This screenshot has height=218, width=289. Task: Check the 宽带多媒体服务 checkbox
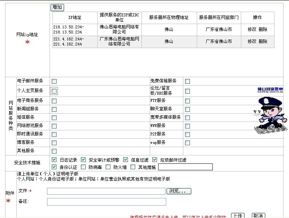pyautogui.click(x=187, y=118)
